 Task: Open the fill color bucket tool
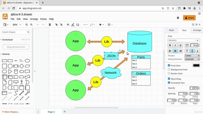68,25
